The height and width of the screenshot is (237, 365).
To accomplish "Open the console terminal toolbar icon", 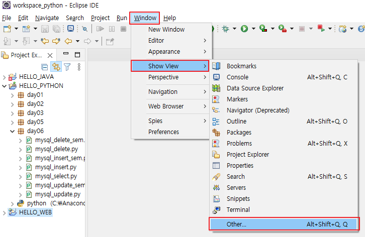I will [70, 29].
